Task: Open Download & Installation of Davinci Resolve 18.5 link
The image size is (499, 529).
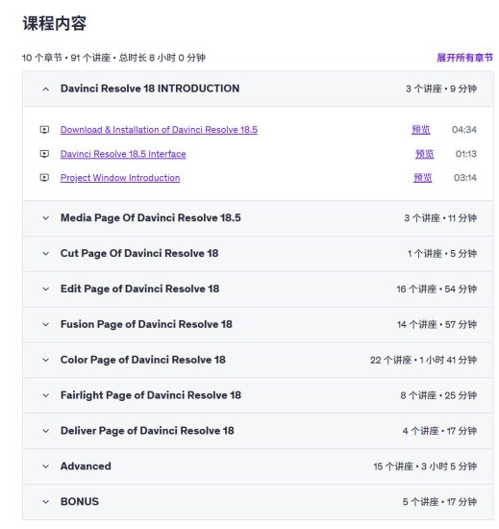Action: pyautogui.click(x=159, y=130)
